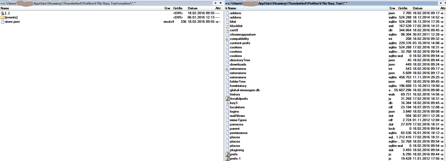Click the compatibility ini gear icon
Screen dimensions: 446x161
[228, 39]
